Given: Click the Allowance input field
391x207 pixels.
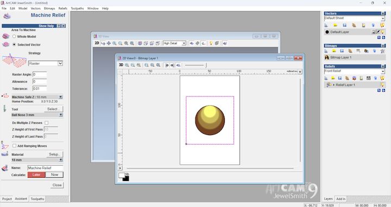Looking at the screenshot, I should click(x=40, y=81).
